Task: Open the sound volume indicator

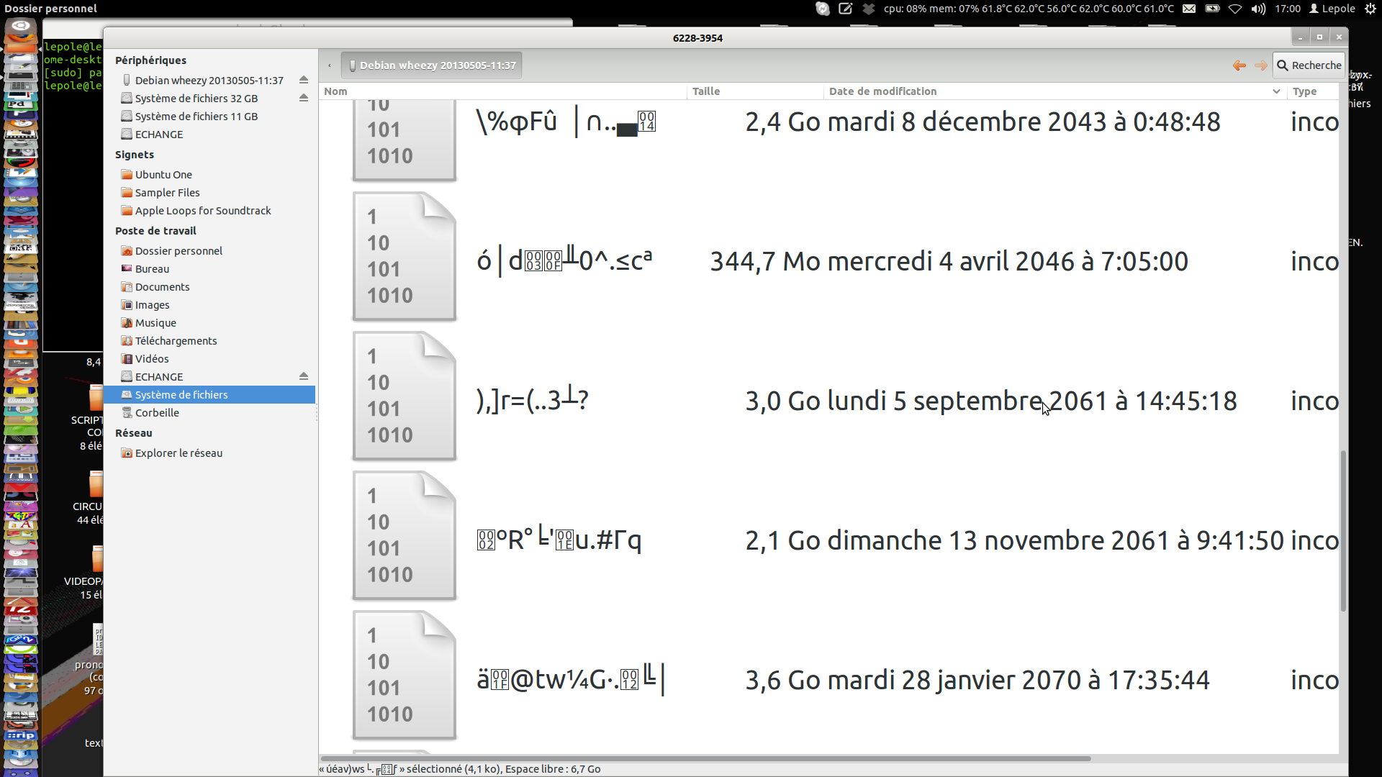Action: 1258,9
